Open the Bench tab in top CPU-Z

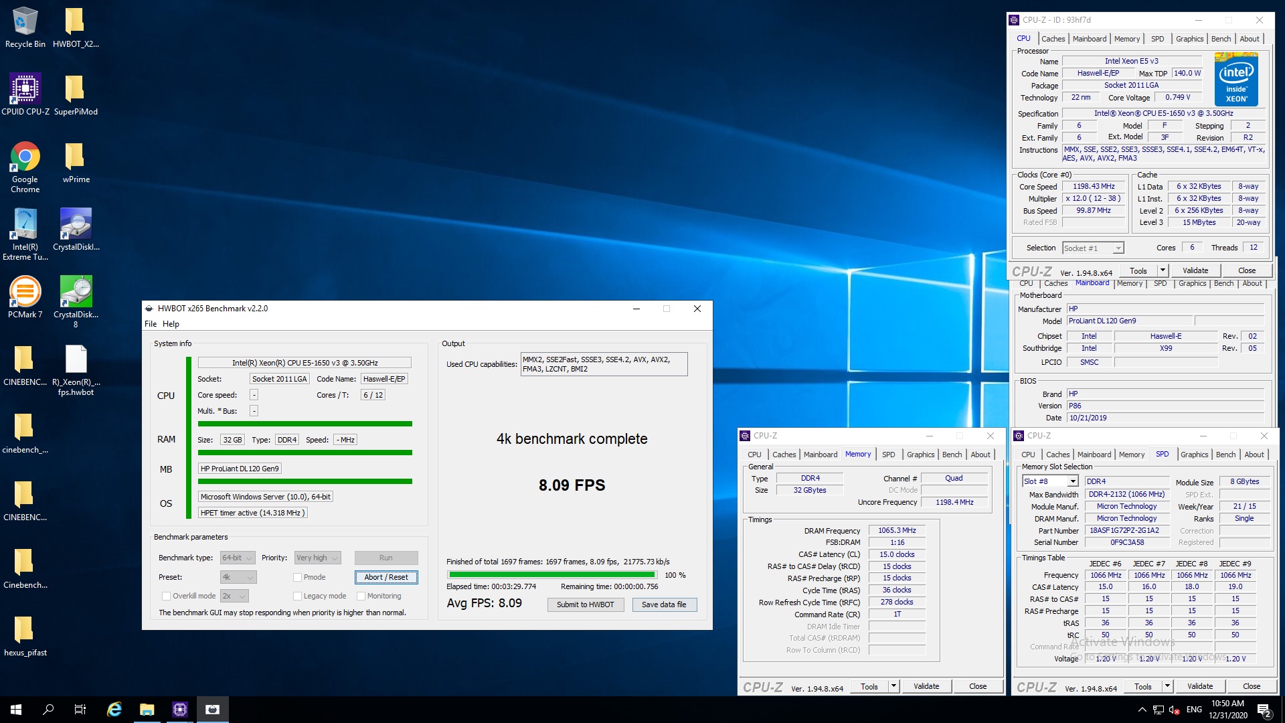tap(1221, 39)
